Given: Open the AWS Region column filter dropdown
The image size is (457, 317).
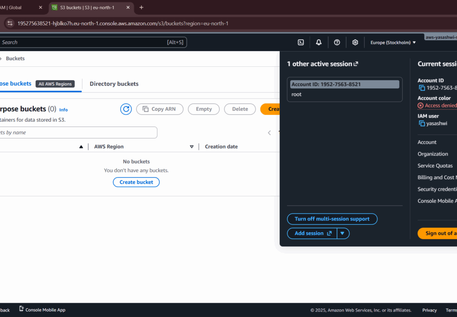Looking at the screenshot, I should tap(192, 146).
